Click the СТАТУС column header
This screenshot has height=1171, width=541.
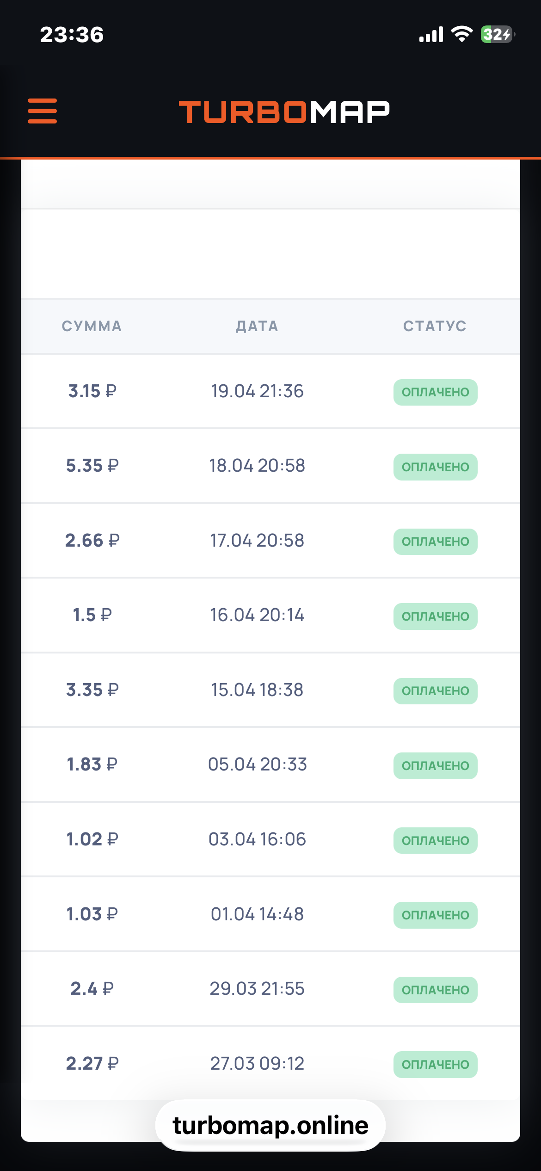click(435, 326)
